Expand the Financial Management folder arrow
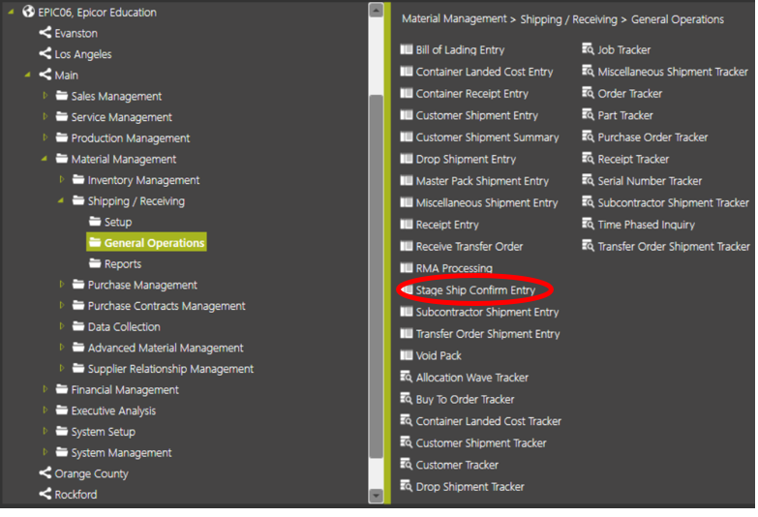Image resolution: width=758 pixels, height=517 pixels. click(45, 389)
